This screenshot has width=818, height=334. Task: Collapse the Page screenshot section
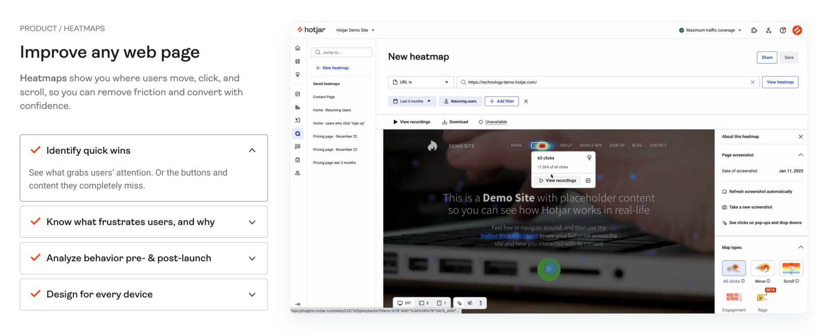click(801, 155)
